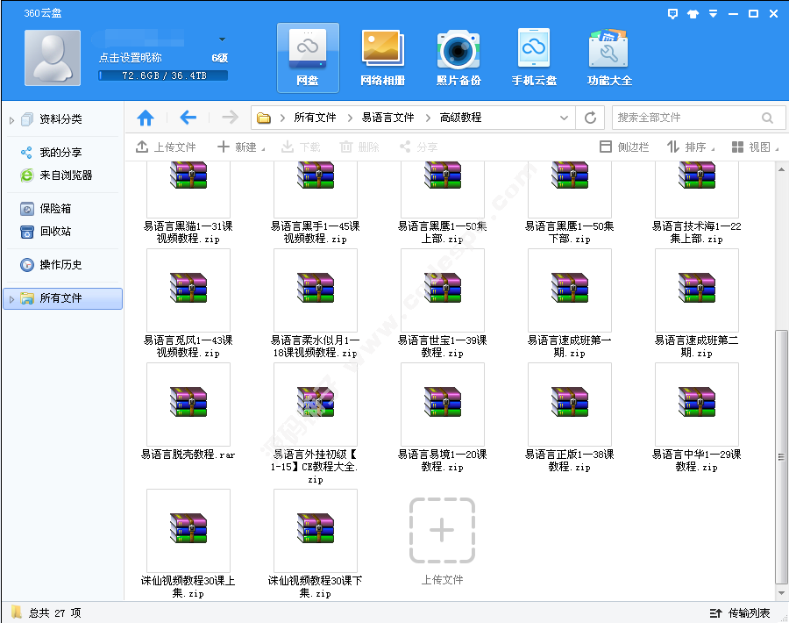This screenshot has height=623, width=789.
Task: Expand 资料分类 tree node
Action: [11, 120]
